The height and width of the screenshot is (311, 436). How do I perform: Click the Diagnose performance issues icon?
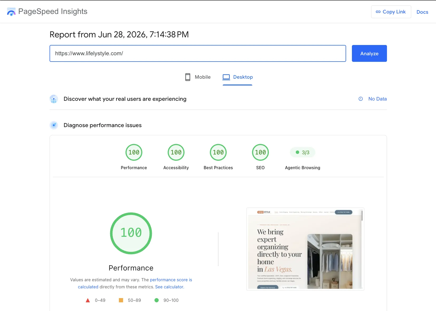pyautogui.click(x=54, y=125)
